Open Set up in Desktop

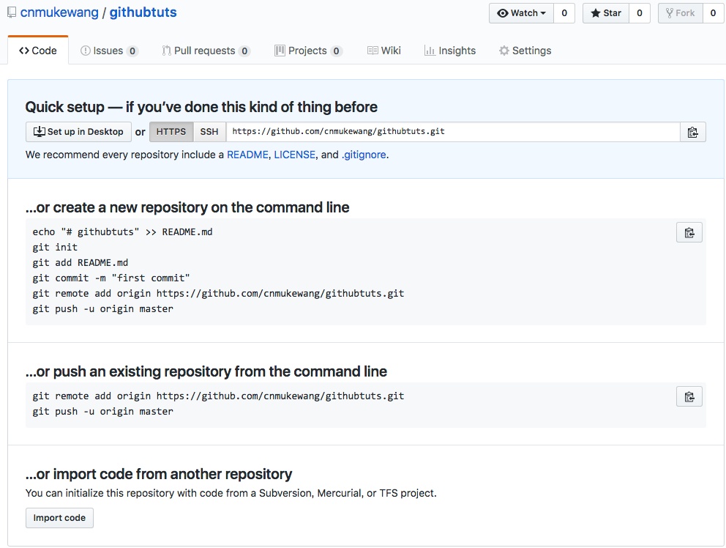point(78,132)
